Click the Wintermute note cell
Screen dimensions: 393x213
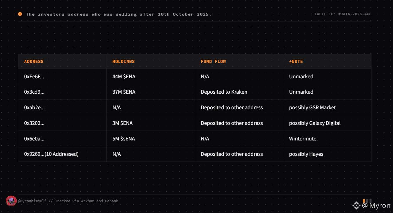tap(303, 139)
